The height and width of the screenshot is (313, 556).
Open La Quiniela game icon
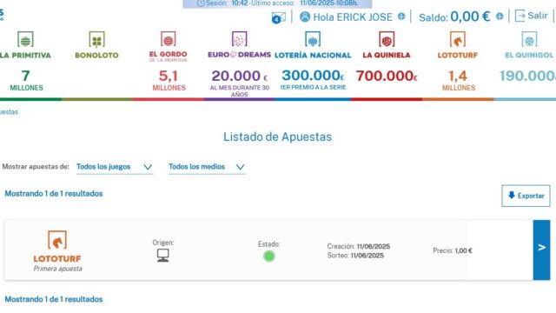[x=387, y=39]
